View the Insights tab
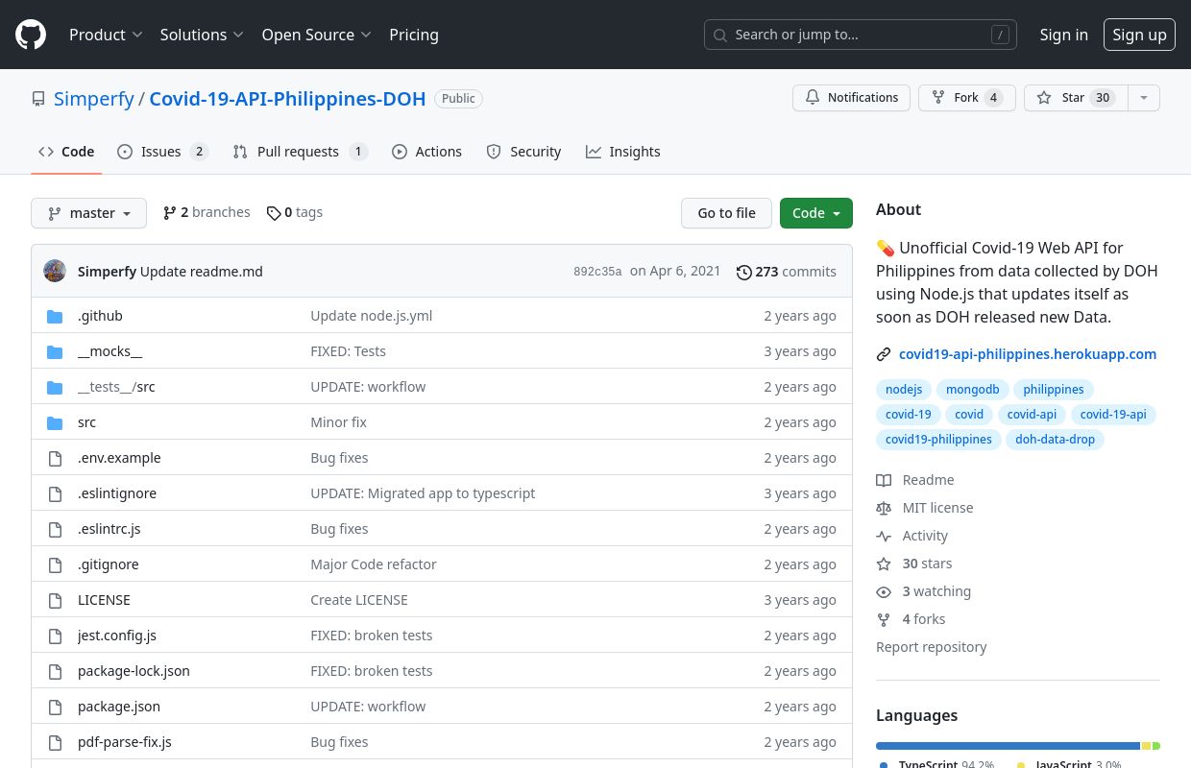This screenshot has width=1191, height=768. point(623,152)
